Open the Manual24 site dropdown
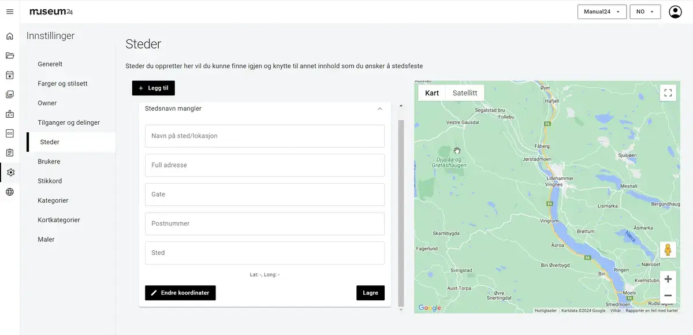 pos(602,12)
